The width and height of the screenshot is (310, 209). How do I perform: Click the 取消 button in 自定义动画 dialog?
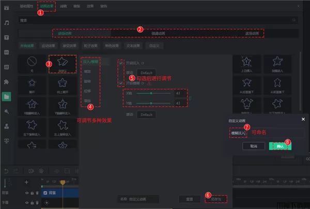pyautogui.click(x=254, y=146)
